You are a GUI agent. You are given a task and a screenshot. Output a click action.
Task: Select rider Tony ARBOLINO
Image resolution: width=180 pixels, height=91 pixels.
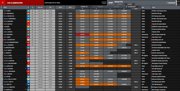pyautogui.click(x=8, y=66)
